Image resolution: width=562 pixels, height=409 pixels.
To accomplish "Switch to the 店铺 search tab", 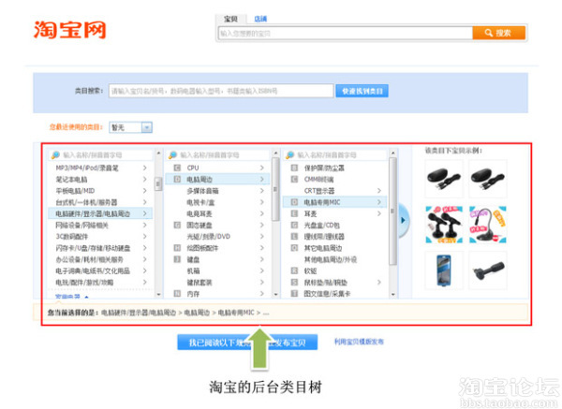I will pyautogui.click(x=260, y=19).
